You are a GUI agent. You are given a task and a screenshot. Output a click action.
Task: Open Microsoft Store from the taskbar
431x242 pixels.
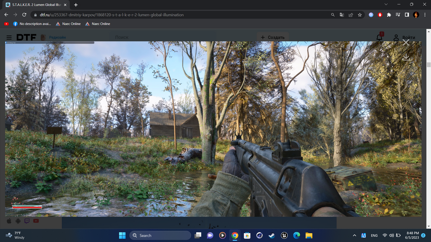(x=247, y=235)
